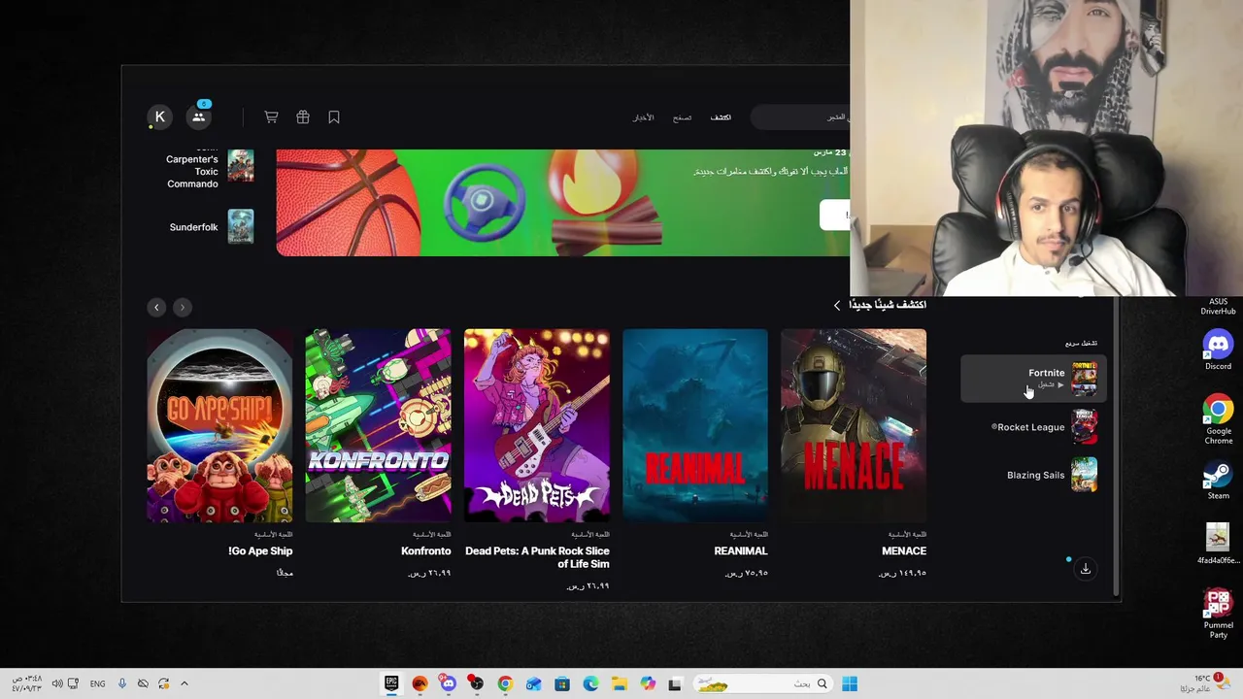This screenshot has height=699, width=1243.
Task: Launch Rocket League from quick launch
Action: tap(1033, 427)
